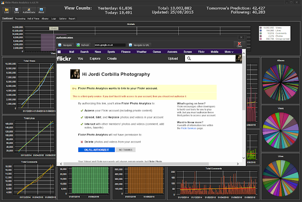Image resolution: width=302 pixels, height=202 pixels.
Task: Click the Photos legend color swatch
Action: tap(260, 36)
